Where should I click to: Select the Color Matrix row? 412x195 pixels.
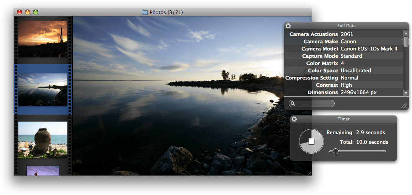pyautogui.click(x=344, y=63)
